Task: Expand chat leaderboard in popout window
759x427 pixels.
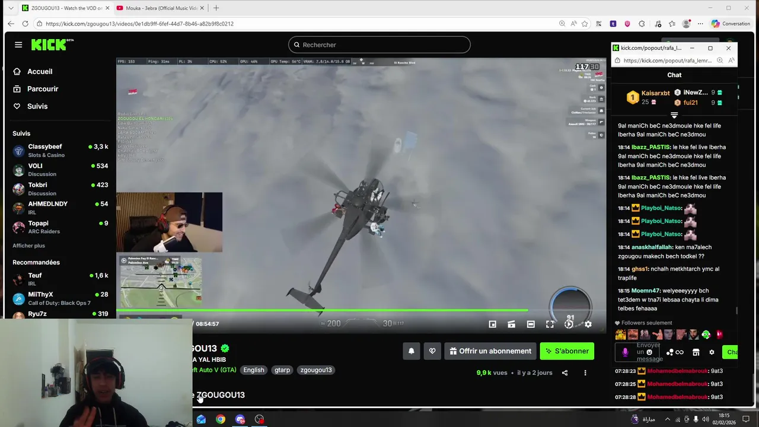Action: coord(674,115)
